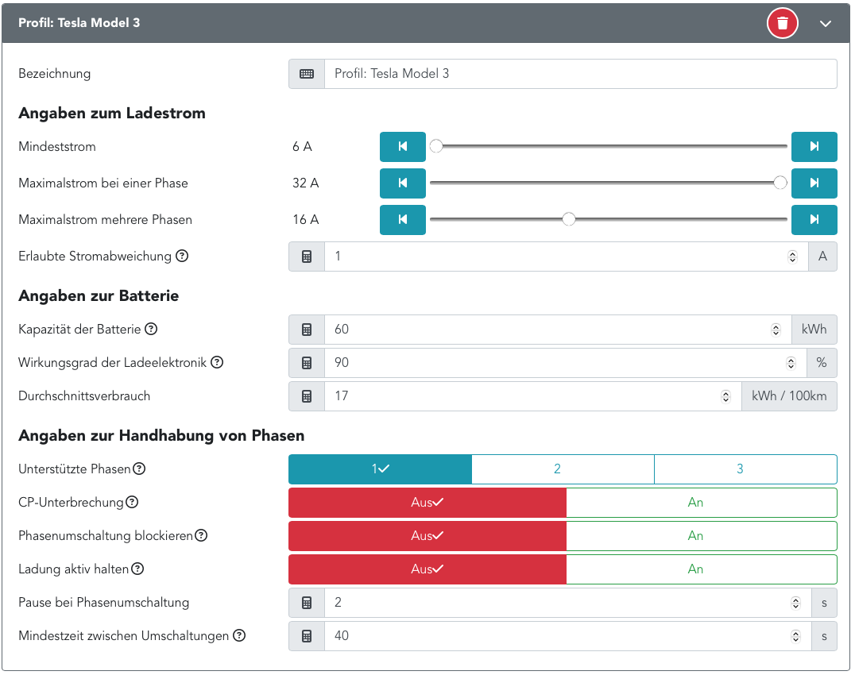The width and height of the screenshot is (855, 675).
Task: Click the 'Angaben zur Handhabung von Phasen' heading
Action: coord(161,436)
